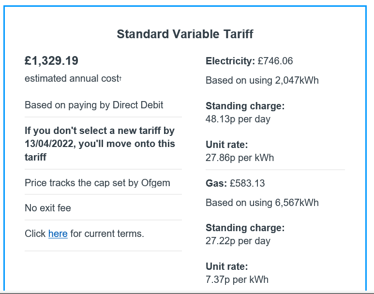Click the 'No exit fee' line

[48, 208]
